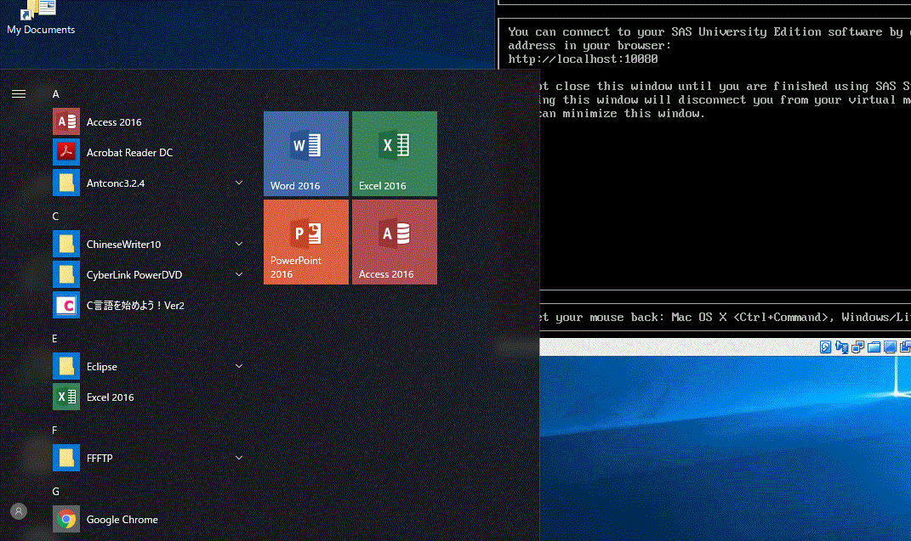Click the VirtualBox display status icon
The width and height of the screenshot is (911, 541).
(890, 347)
